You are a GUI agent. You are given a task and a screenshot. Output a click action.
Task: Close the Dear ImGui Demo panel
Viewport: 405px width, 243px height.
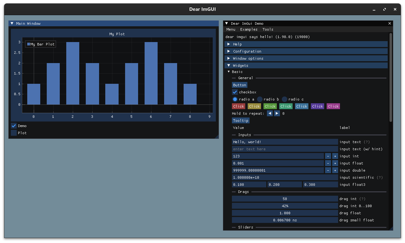pos(390,23)
